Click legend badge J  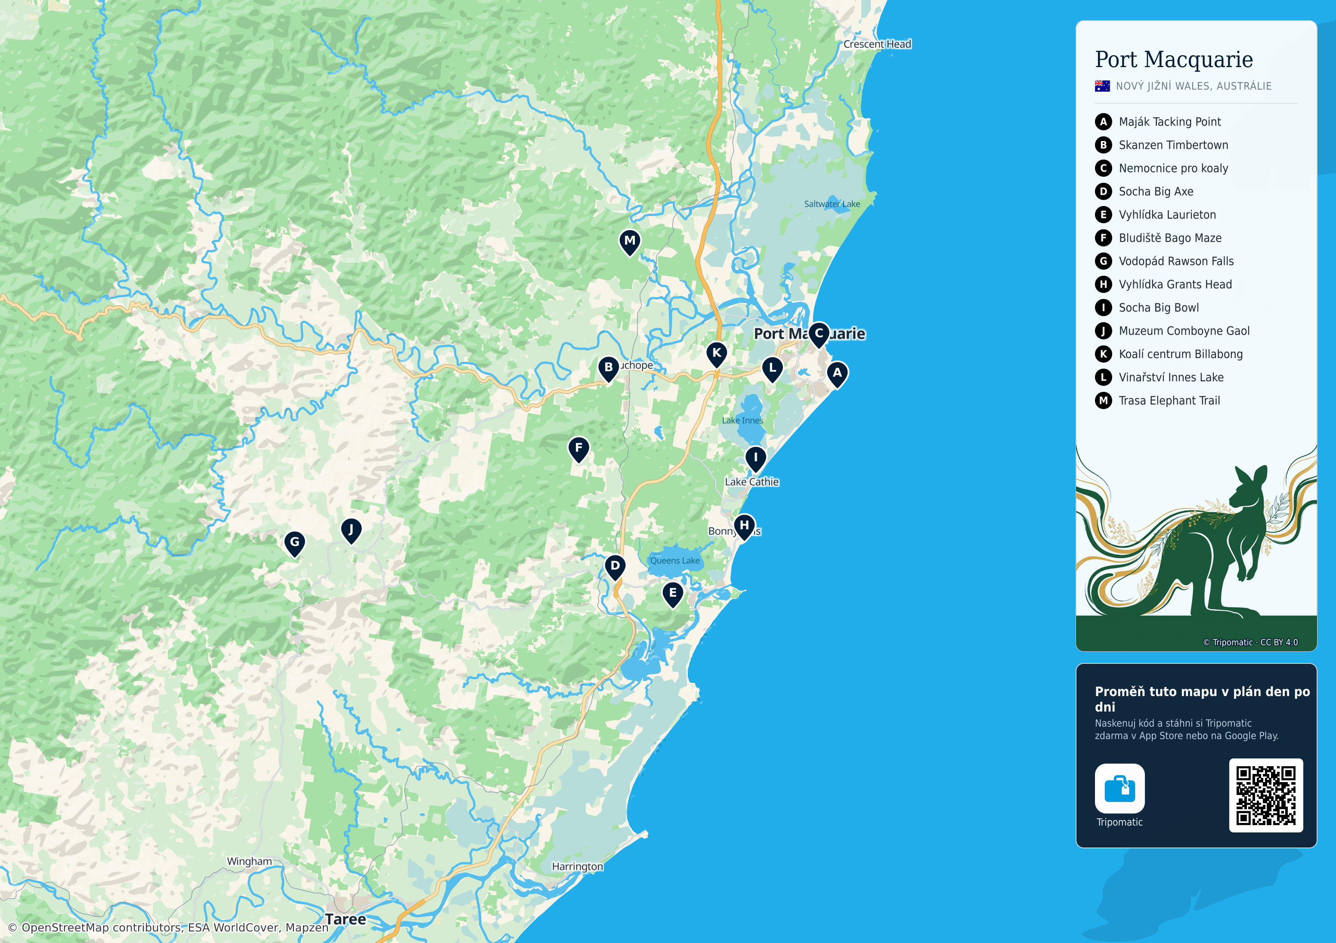tap(1103, 331)
